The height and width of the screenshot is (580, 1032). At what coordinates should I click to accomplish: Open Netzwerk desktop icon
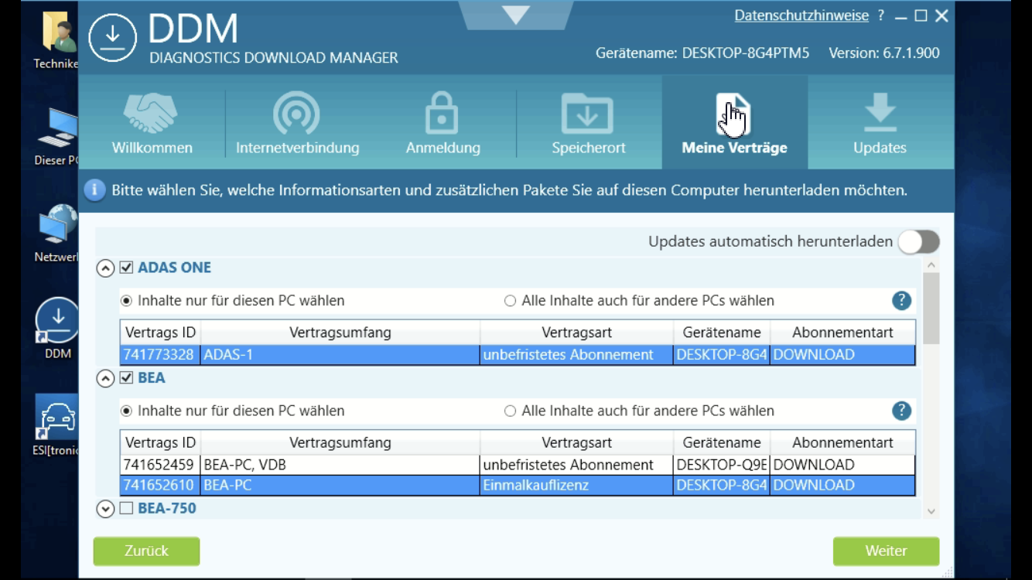(x=57, y=234)
